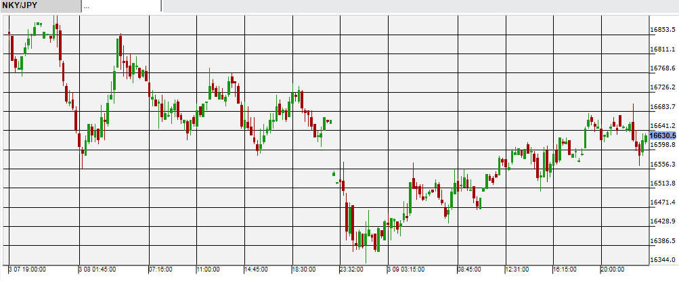Select the 16768.6 price axis label
Viewport: 679px width, 281px height.
[663, 68]
